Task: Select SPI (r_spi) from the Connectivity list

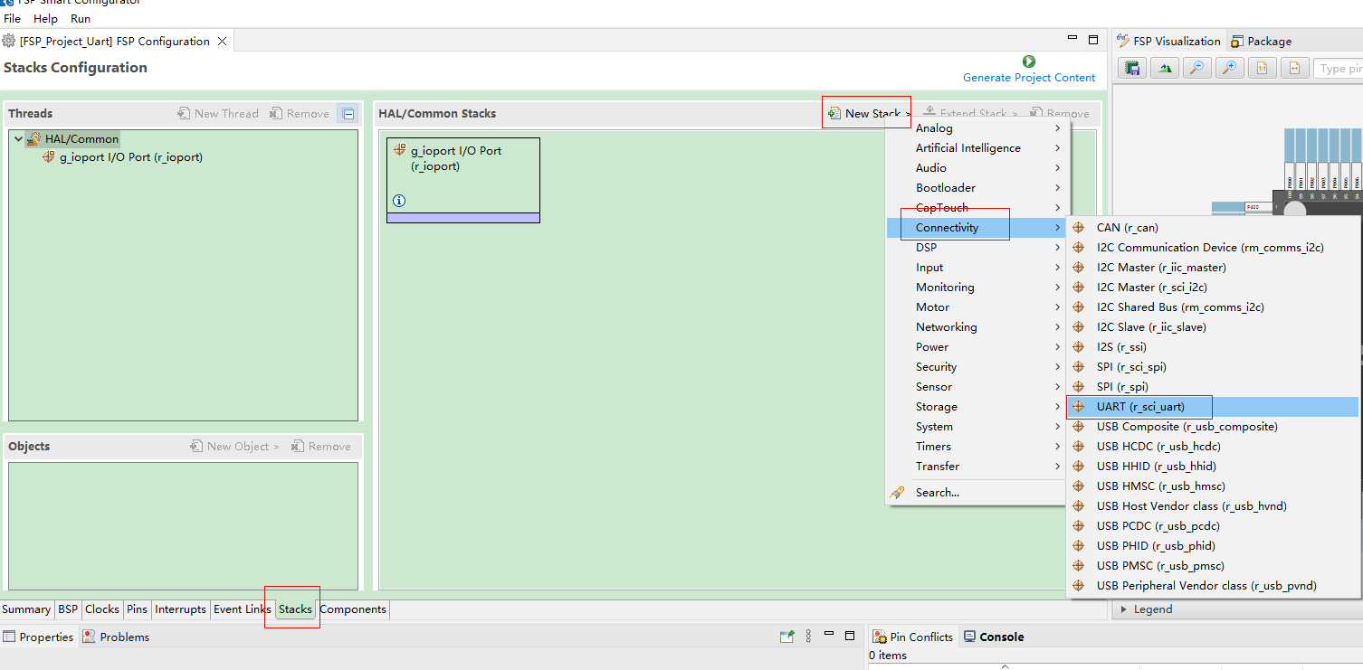Action: click(x=1213, y=387)
